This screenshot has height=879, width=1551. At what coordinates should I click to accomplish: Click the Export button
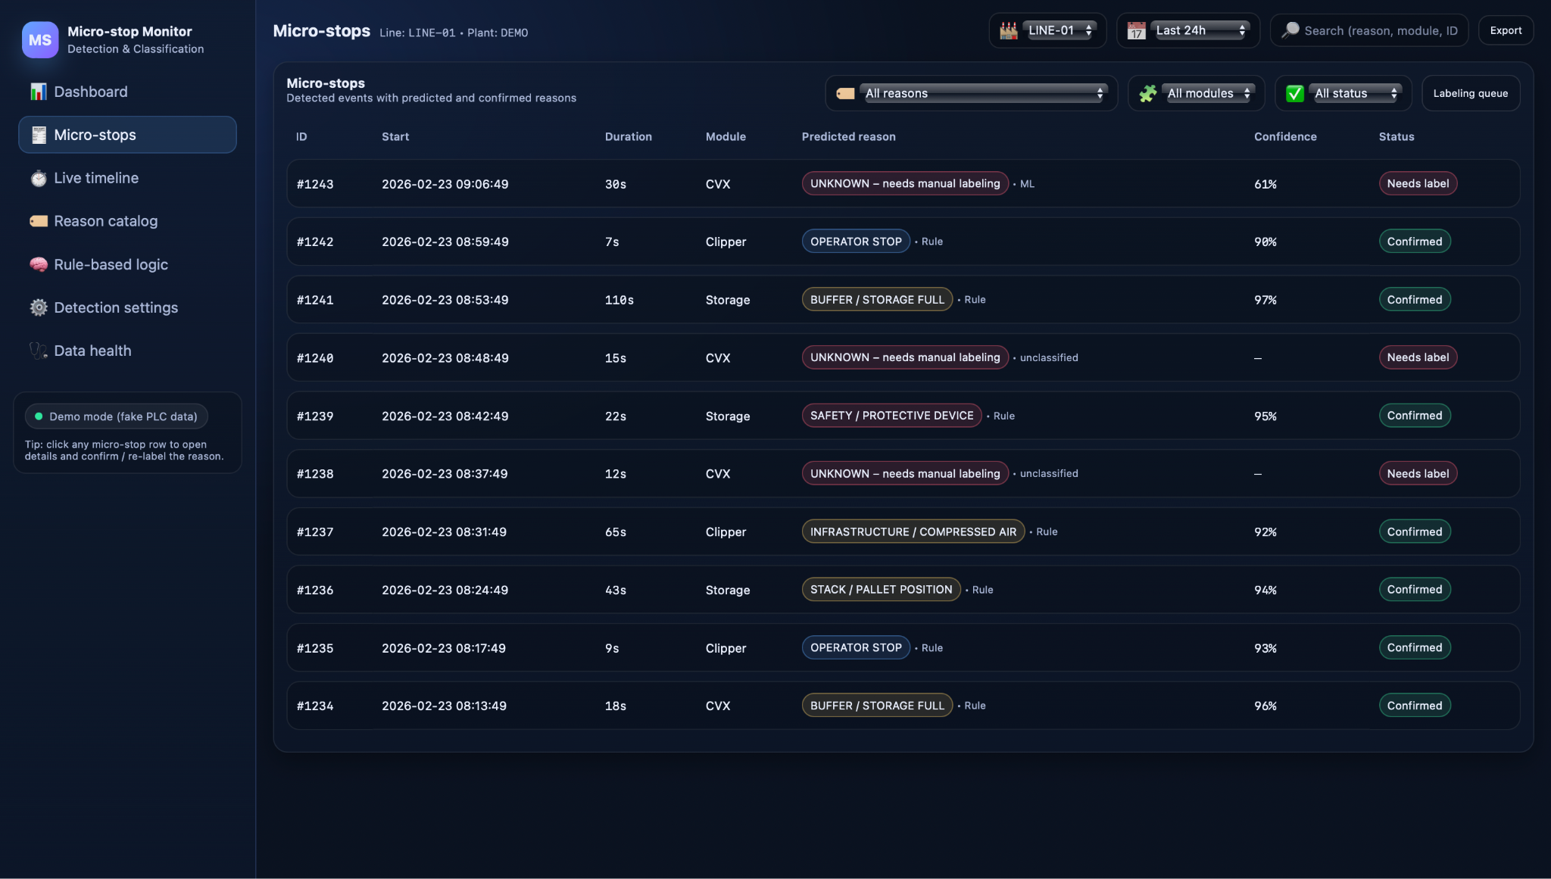[1505, 30]
